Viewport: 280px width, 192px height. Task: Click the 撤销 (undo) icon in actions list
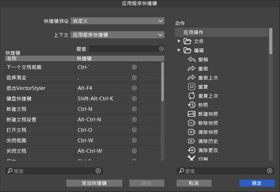191,59
